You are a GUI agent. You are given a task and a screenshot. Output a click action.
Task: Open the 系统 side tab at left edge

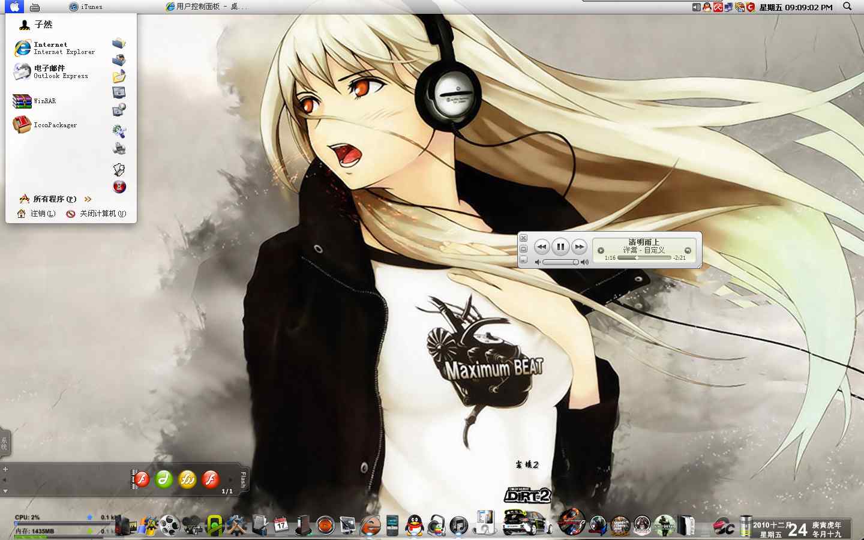4,444
